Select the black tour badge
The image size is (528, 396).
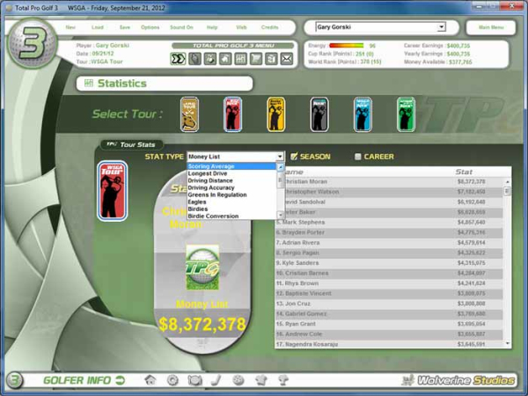319,114
